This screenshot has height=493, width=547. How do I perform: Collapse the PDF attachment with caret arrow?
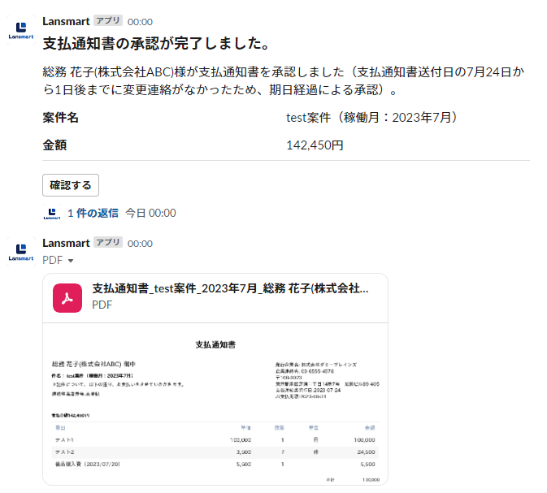(71, 261)
